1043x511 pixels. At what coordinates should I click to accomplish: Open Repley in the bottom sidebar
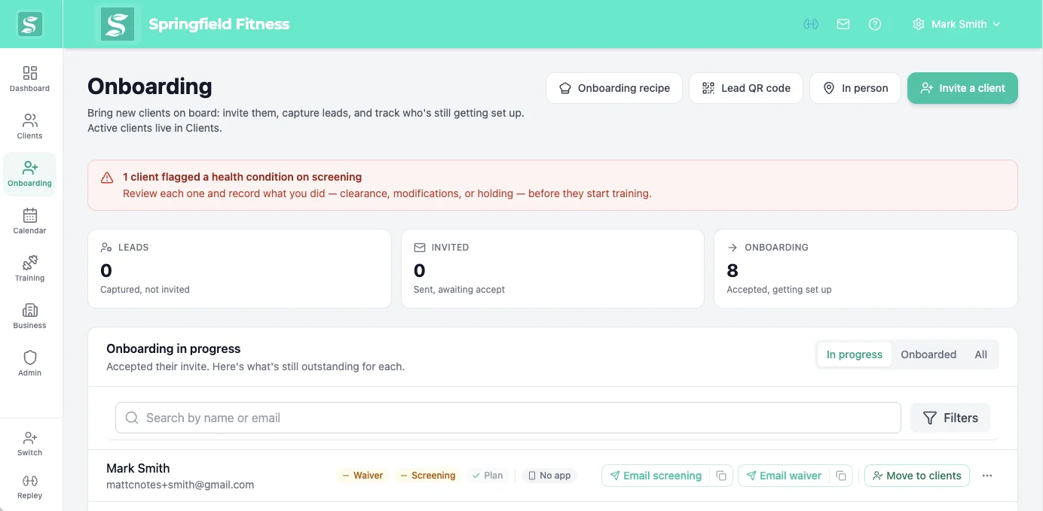[x=29, y=486]
